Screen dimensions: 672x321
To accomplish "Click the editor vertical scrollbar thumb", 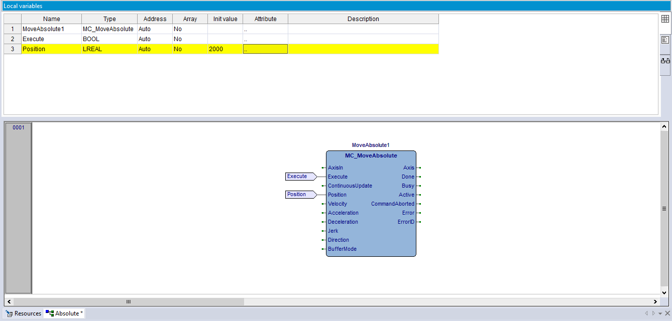I will pos(664,208).
